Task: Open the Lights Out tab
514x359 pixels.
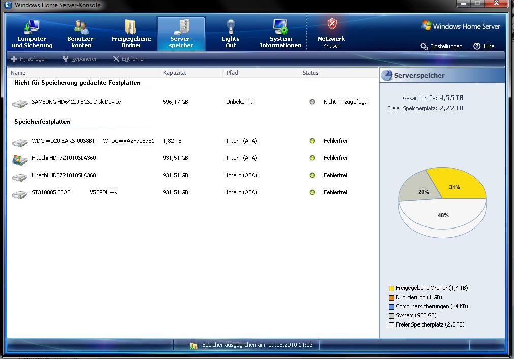Action: 231,34
